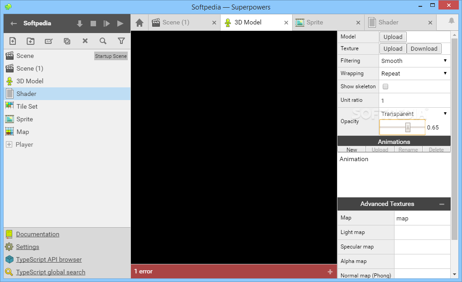This screenshot has height=282, width=462.
Task: Open the Wrapping dropdown
Action: (x=414, y=74)
